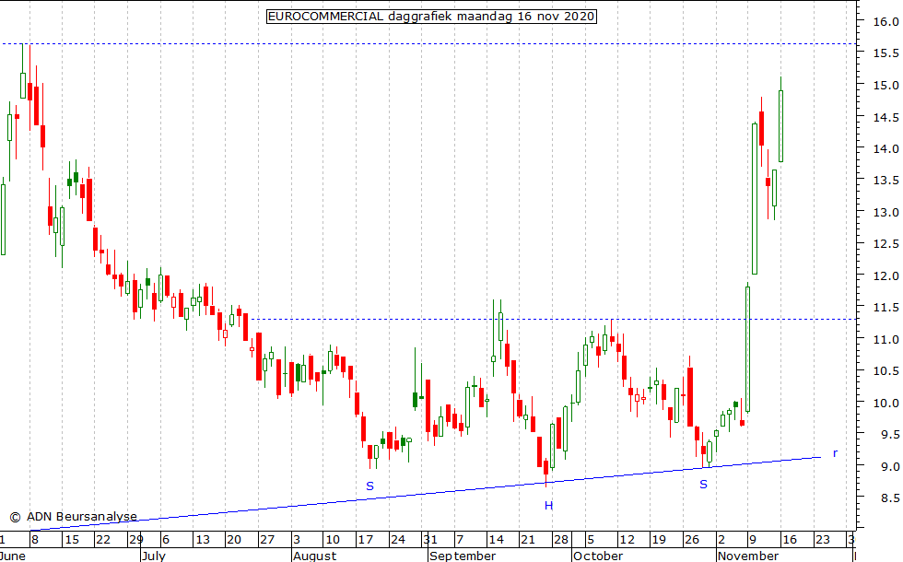Click the August month label

pyautogui.click(x=314, y=556)
